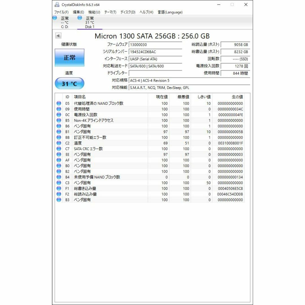The height and width of the screenshot is (305, 305).
Task: Click the rotation rate value ---- (SSD)
Action: pyautogui.click(x=235, y=59)
